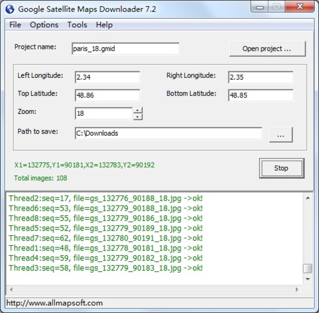Browse for save path with ellipsis button
319x313 pixels.
coord(281,135)
